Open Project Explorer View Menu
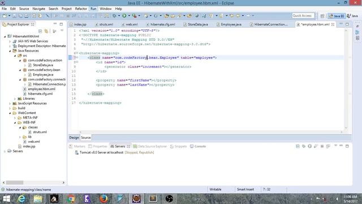362x204 pixels. [x=62, y=31]
